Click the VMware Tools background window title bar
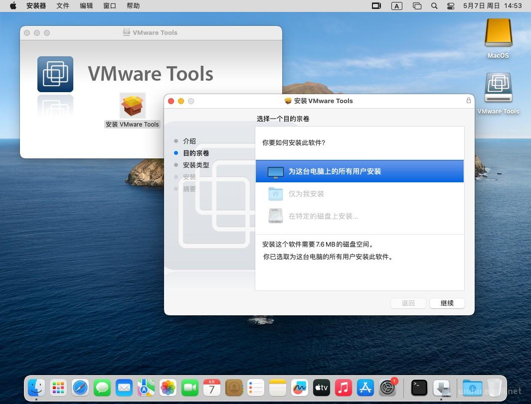Screen dimensions: 531x404 point(151,33)
